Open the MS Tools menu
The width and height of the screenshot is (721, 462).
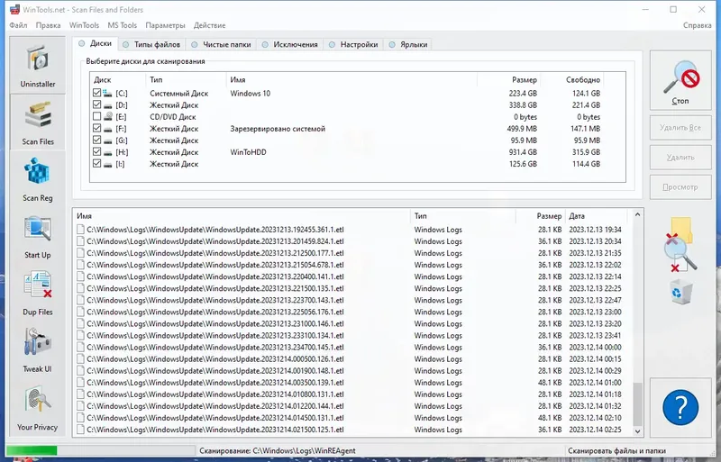pos(123,25)
